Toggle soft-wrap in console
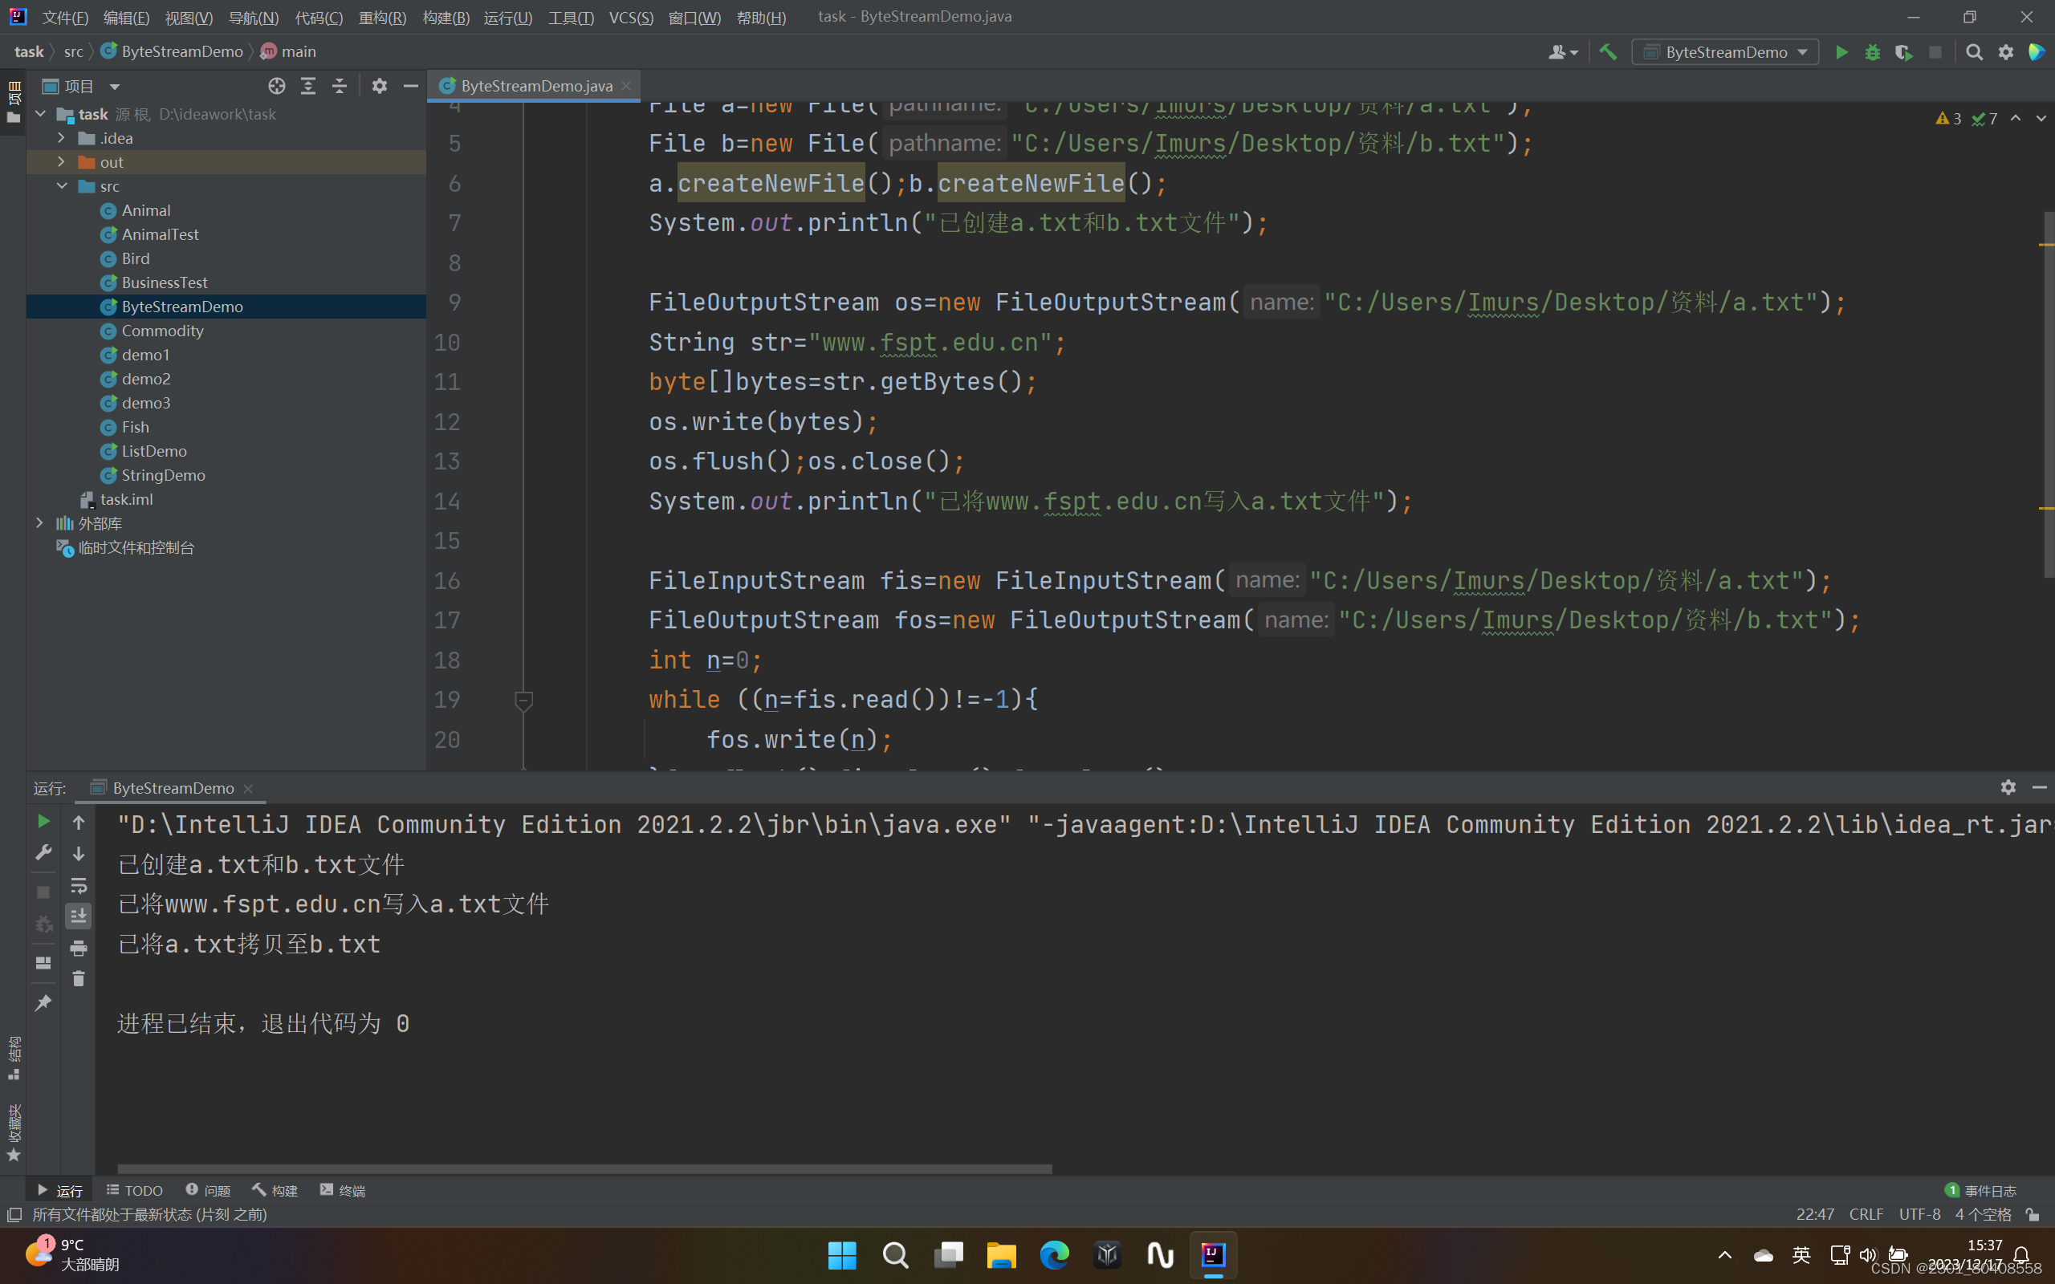 (x=78, y=885)
